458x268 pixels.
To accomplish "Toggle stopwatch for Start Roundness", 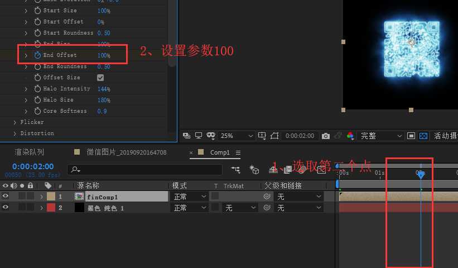I will (37, 33).
